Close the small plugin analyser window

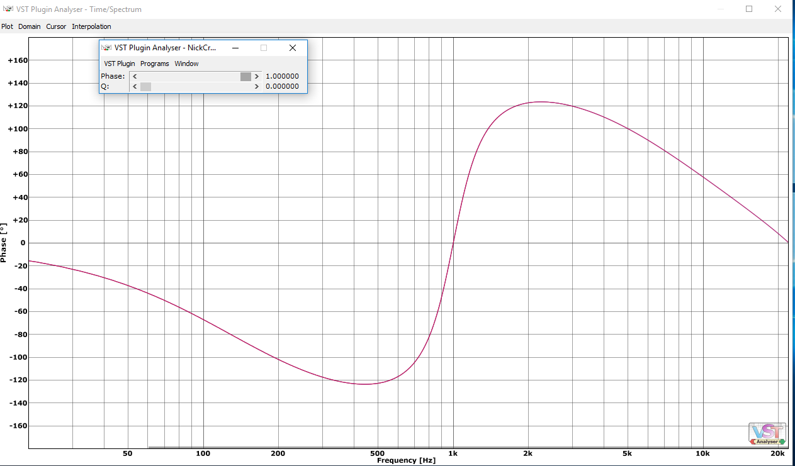coord(292,48)
